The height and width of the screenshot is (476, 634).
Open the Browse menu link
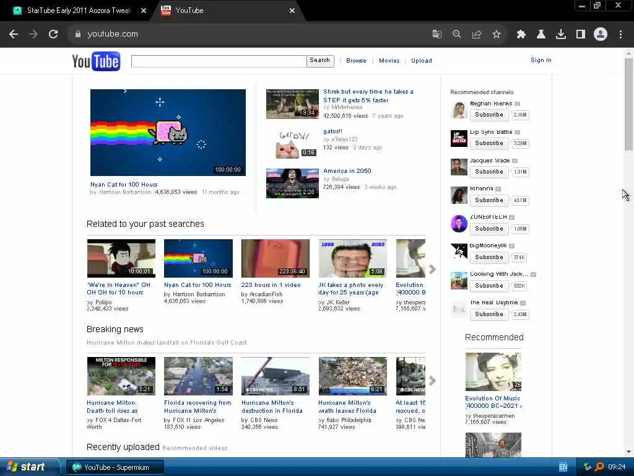click(356, 61)
